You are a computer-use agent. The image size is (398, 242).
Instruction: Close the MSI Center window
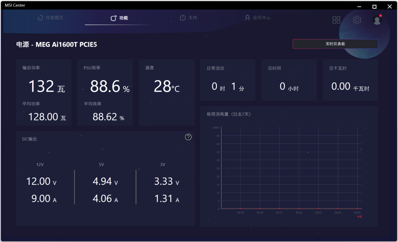click(x=390, y=6)
